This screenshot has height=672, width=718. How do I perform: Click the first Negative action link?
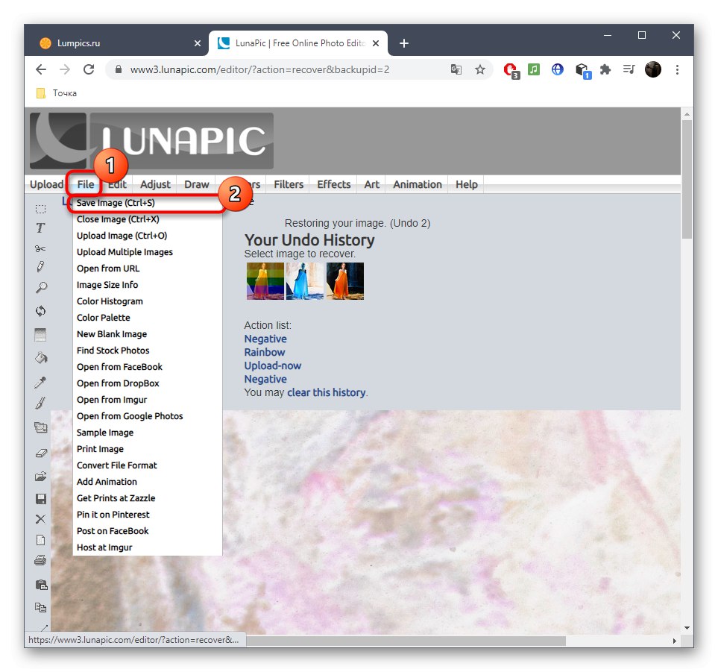click(265, 339)
